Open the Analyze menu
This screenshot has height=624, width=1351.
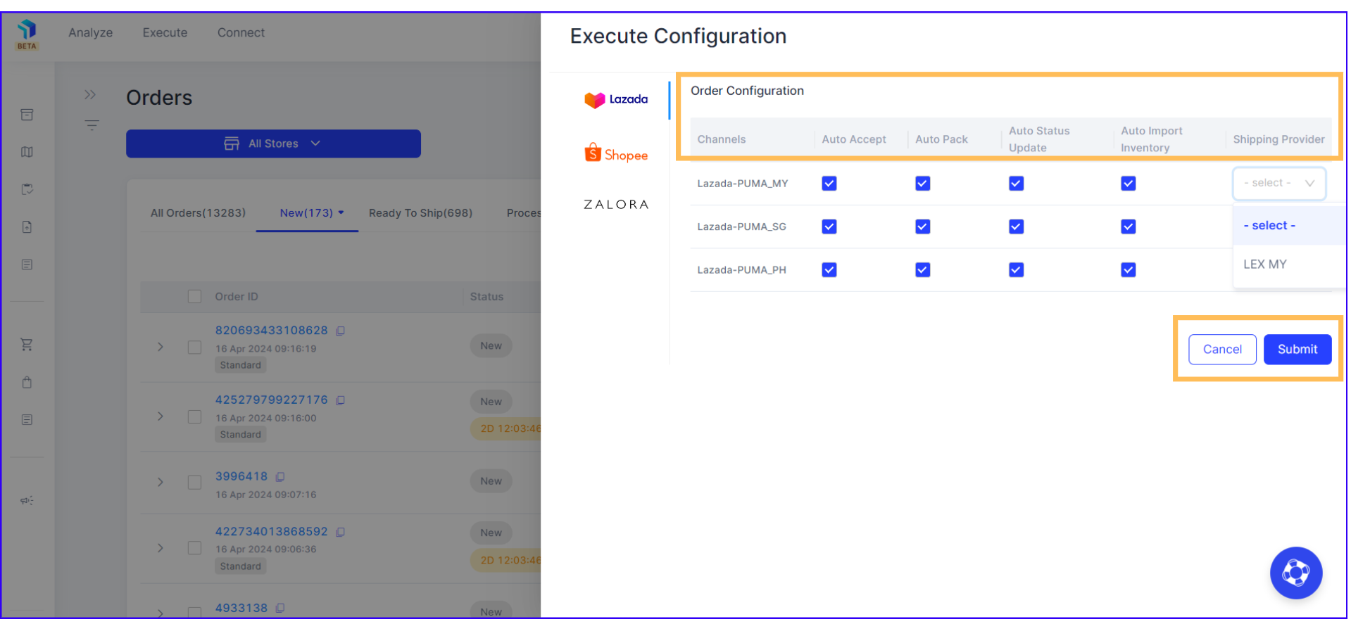[x=90, y=33]
